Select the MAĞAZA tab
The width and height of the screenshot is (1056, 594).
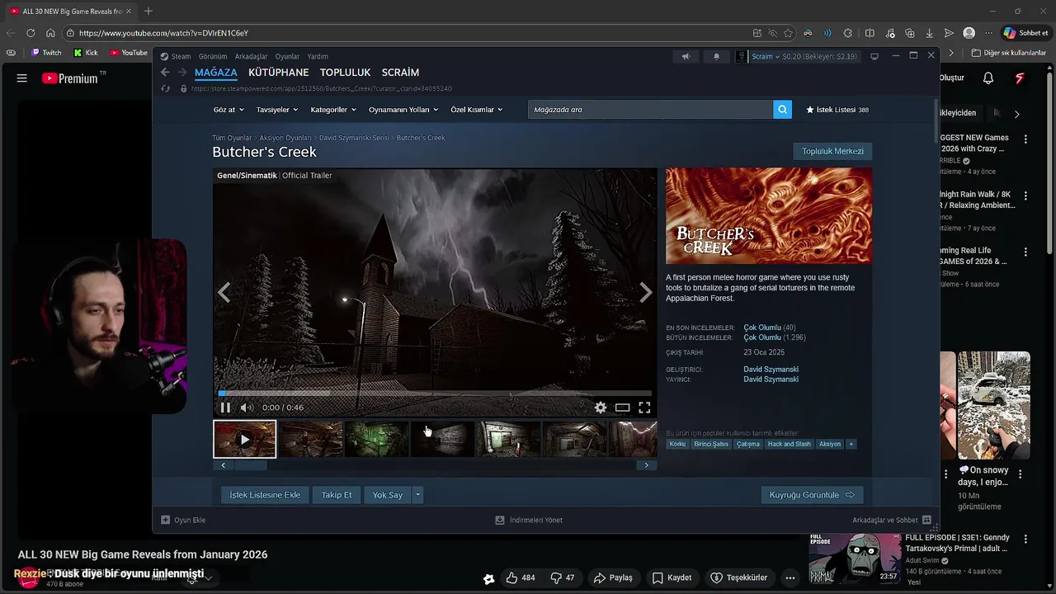tap(216, 73)
